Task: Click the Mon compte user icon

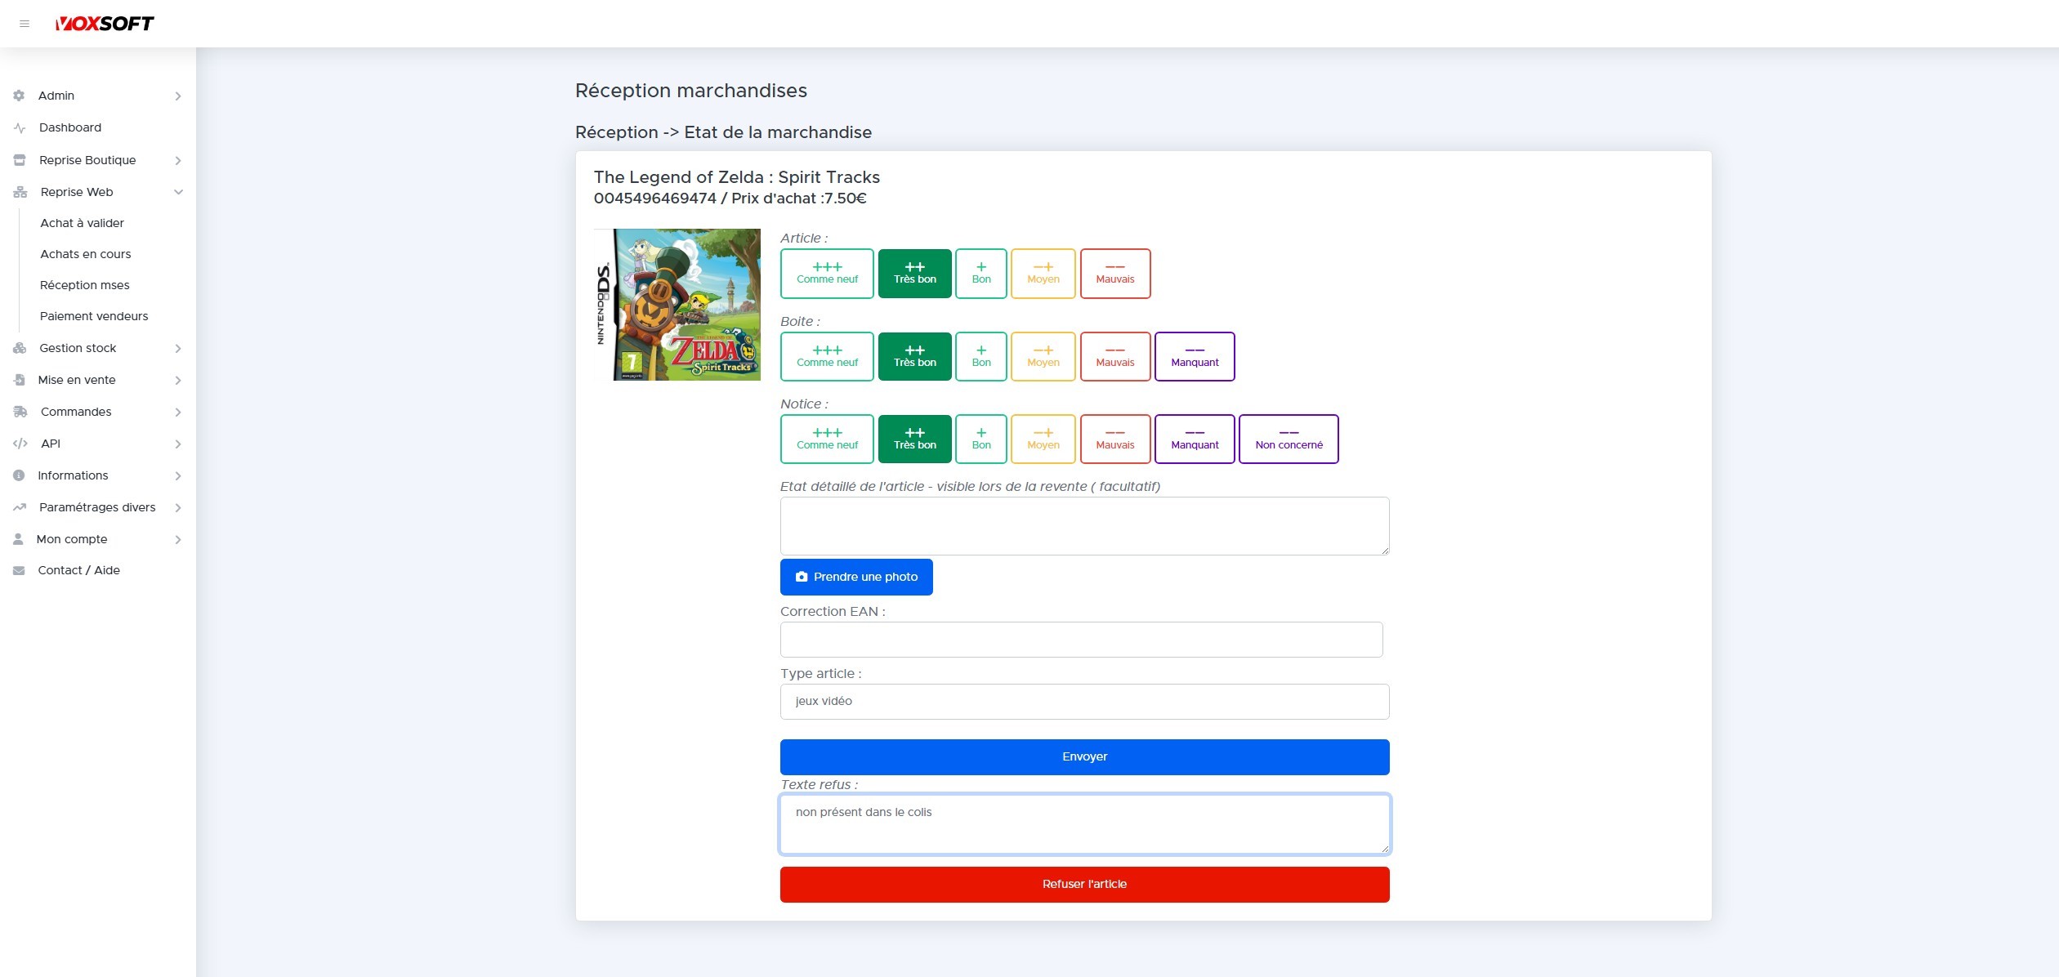Action: [18, 539]
